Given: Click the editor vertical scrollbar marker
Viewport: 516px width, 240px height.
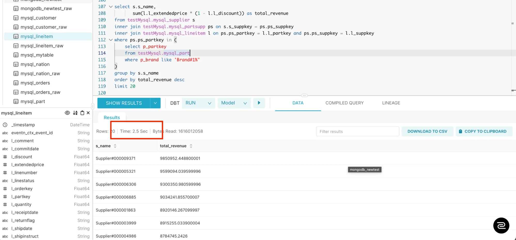Looking at the screenshot, I should 512,23.
